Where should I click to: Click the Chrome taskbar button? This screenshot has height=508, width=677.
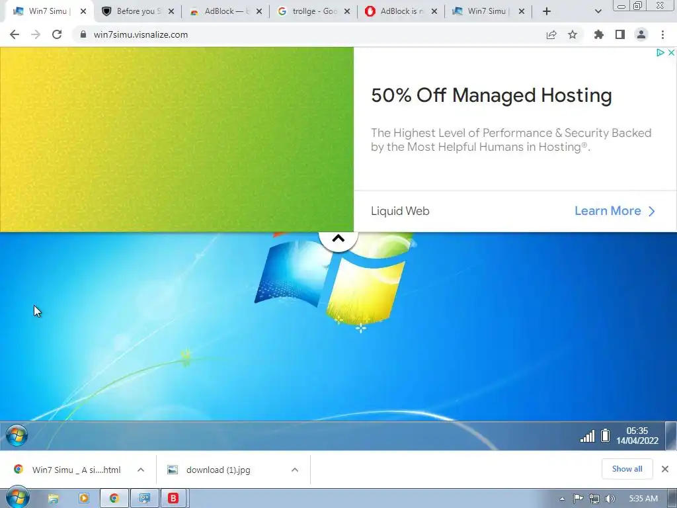[114, 499]
